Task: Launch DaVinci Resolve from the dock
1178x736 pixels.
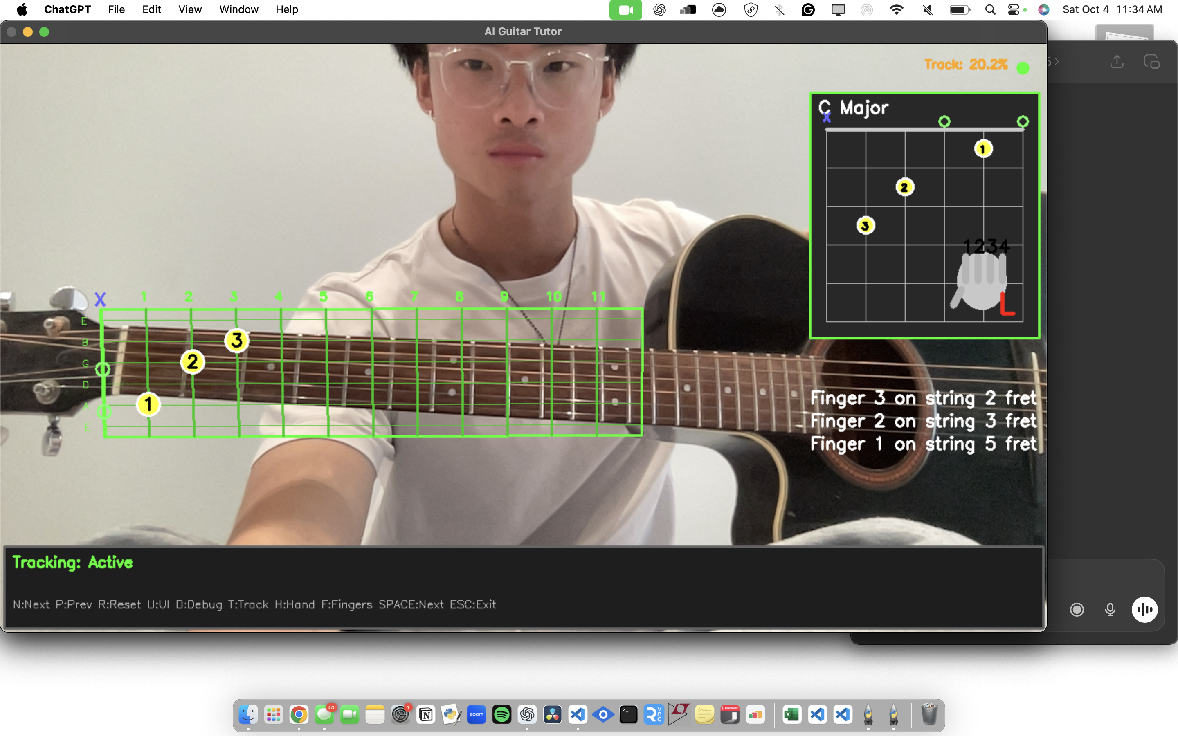Action: tap(553, 715)
